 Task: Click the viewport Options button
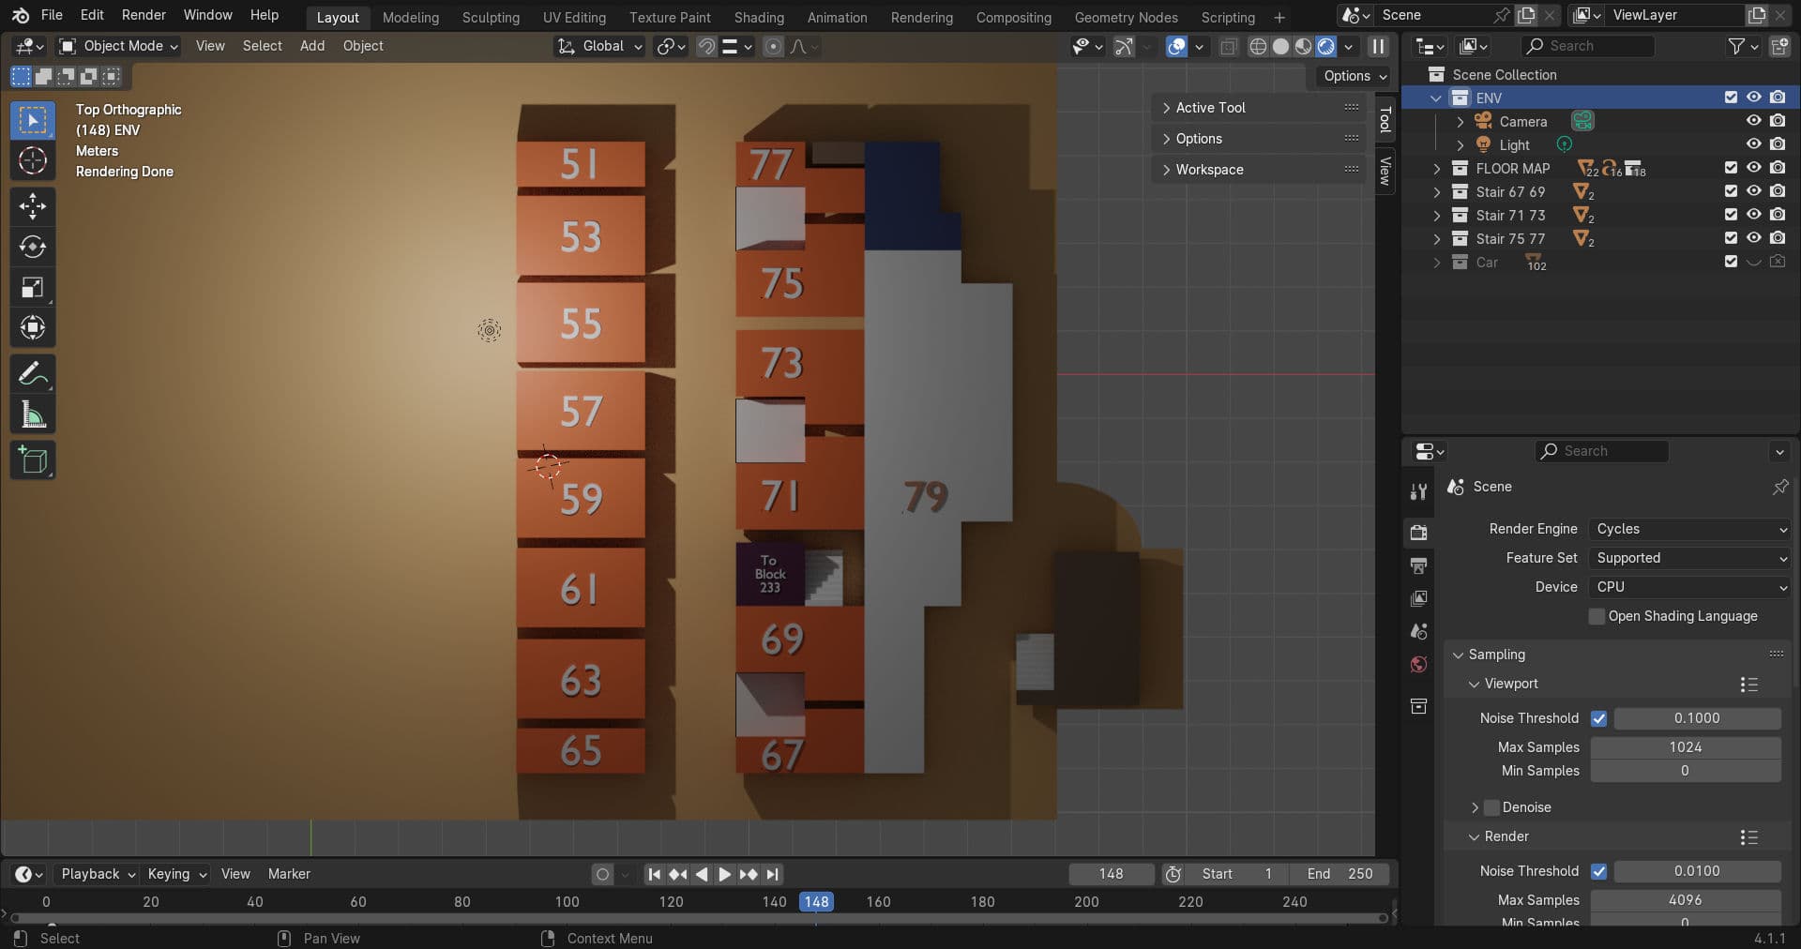[1355, 76]
